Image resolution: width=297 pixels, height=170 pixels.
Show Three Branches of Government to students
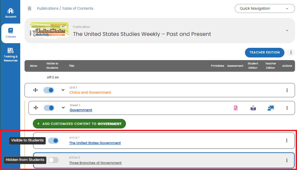53,160
